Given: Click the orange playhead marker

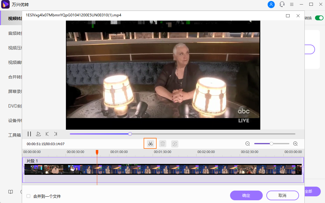Looking at the screenshot, I should (x=97, y=152).
